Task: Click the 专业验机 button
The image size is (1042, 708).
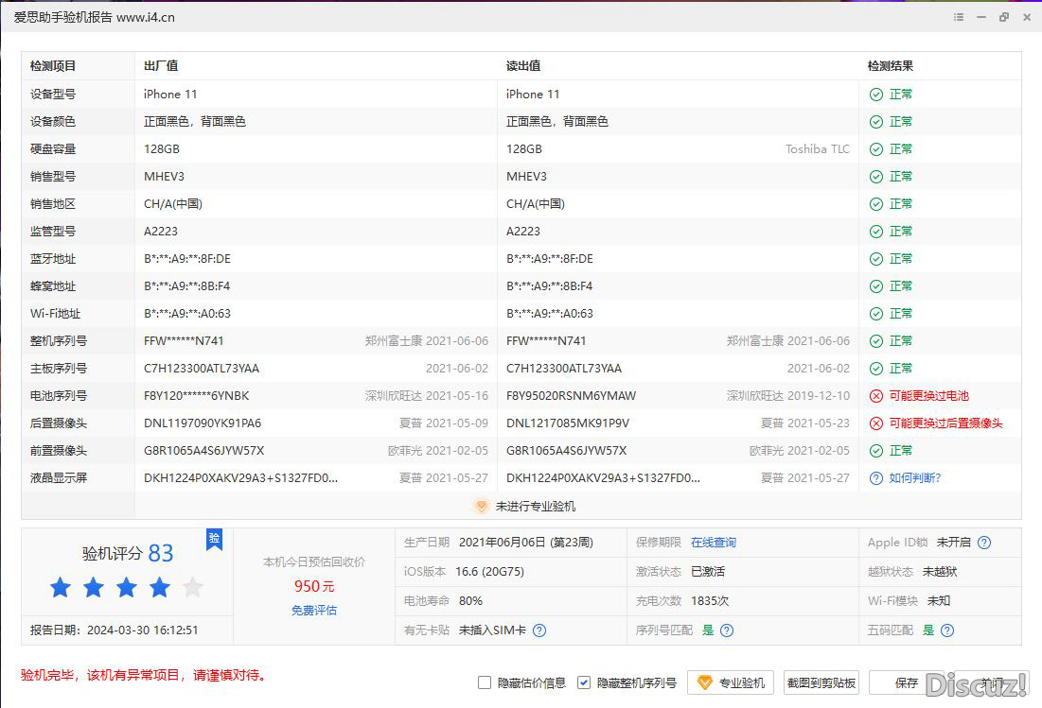Action: [731, 682]
